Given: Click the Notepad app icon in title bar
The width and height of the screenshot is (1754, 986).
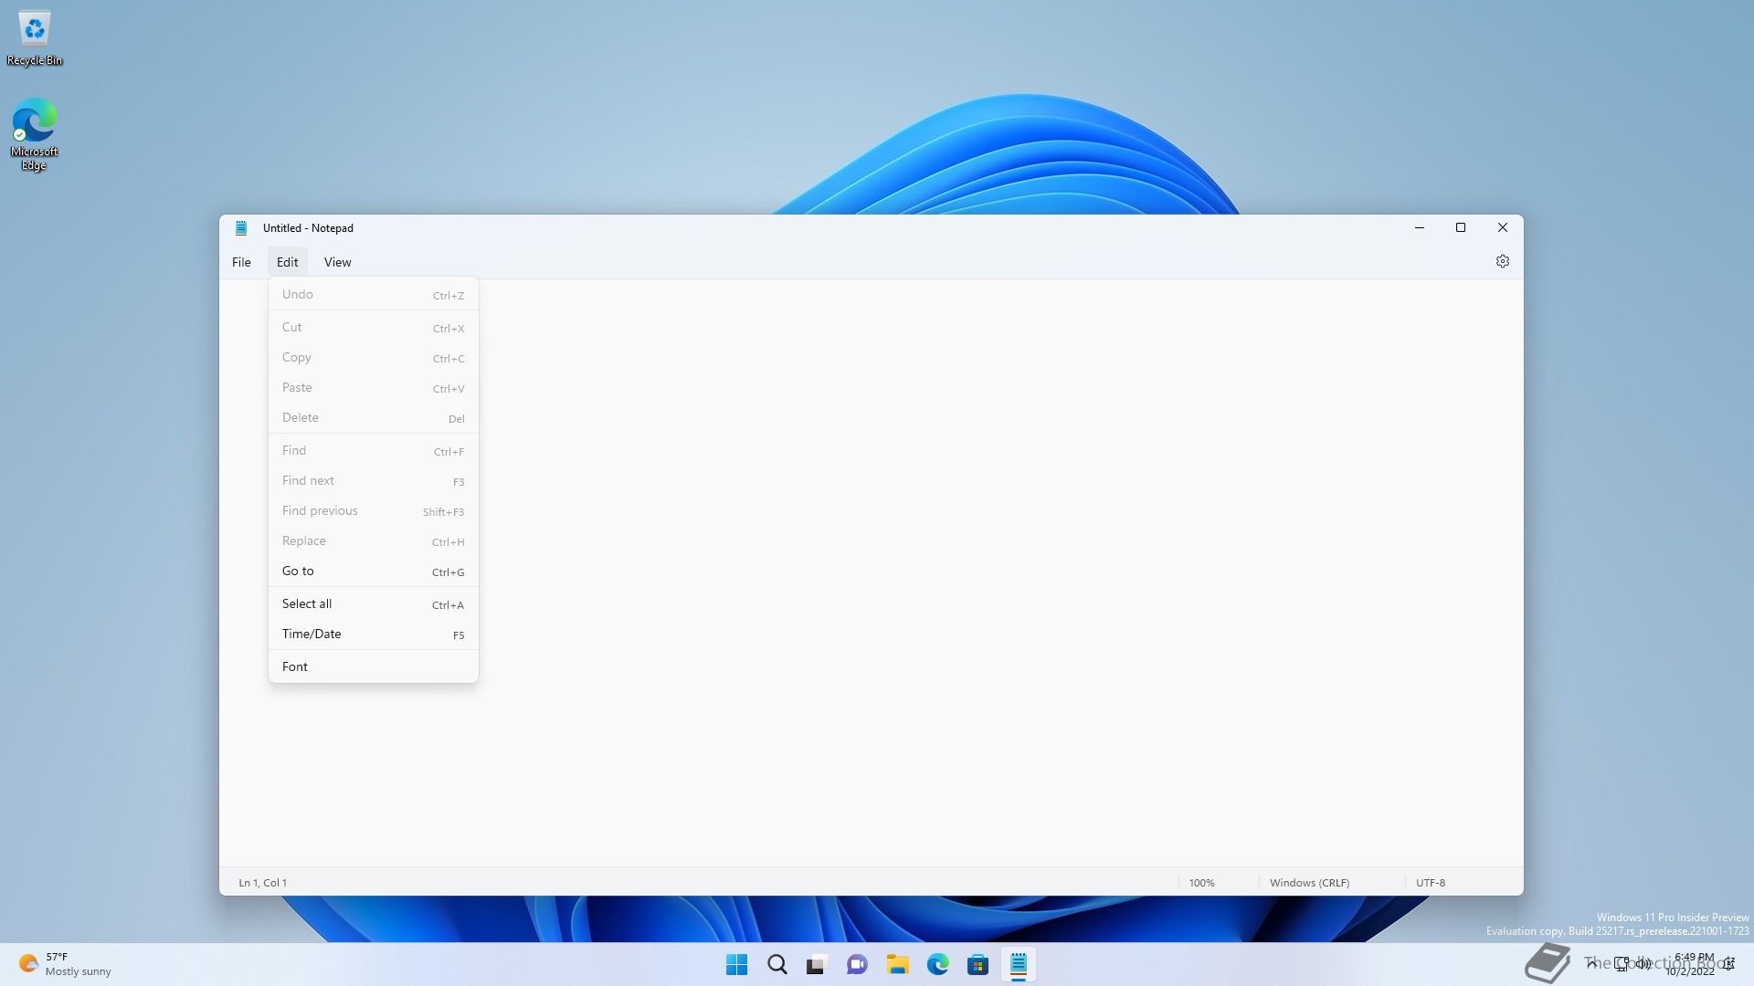Looking at the screenshot, I should point(241,228).
